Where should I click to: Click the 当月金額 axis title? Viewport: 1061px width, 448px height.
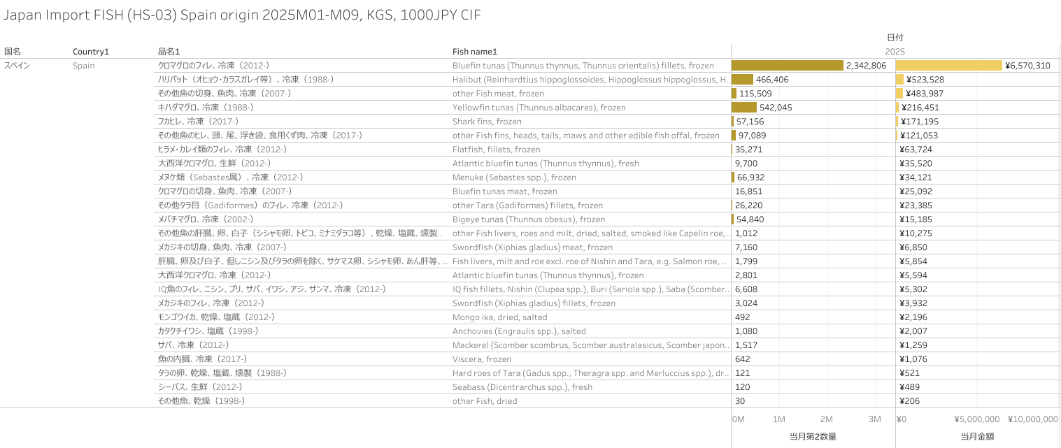(x=977, y=437)
